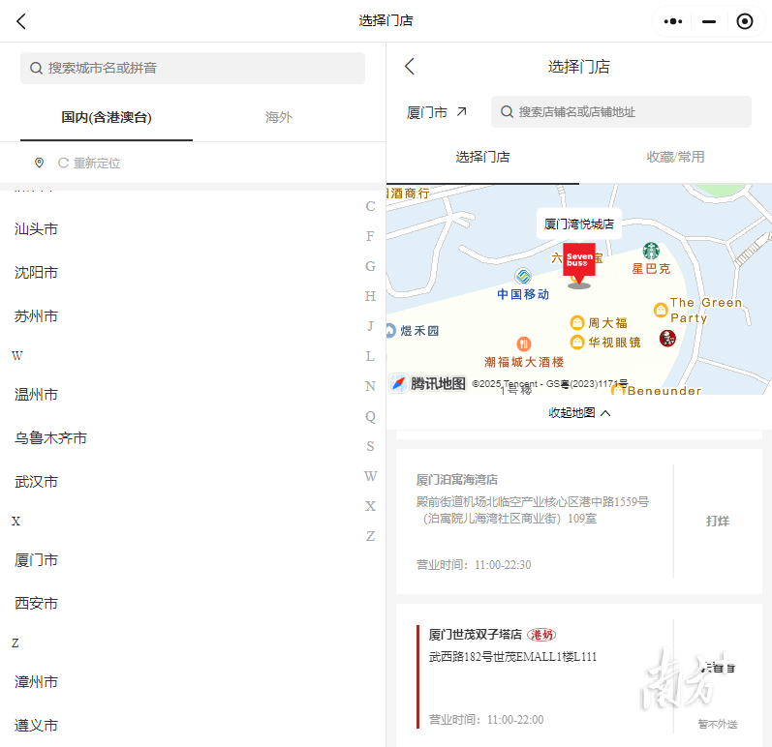Click the mini-program close circle icon
This screenshot has height=747, width=772.
coord(744,21)
